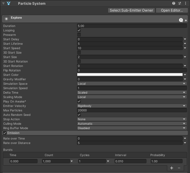Toggle the Looping checkbox
The image size is (190, 173).
point(79,30)
